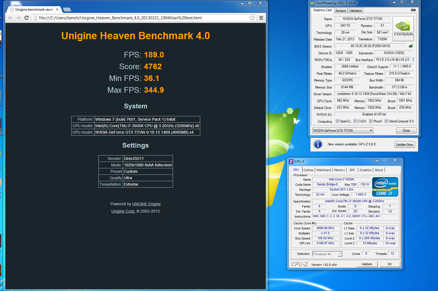Click the Min FPS value 36.1
438x291 pixels.
[151, 78]
